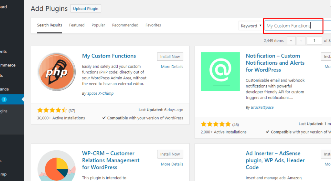
Task: Switch to the Featured tab
Action: coord(77,25)
